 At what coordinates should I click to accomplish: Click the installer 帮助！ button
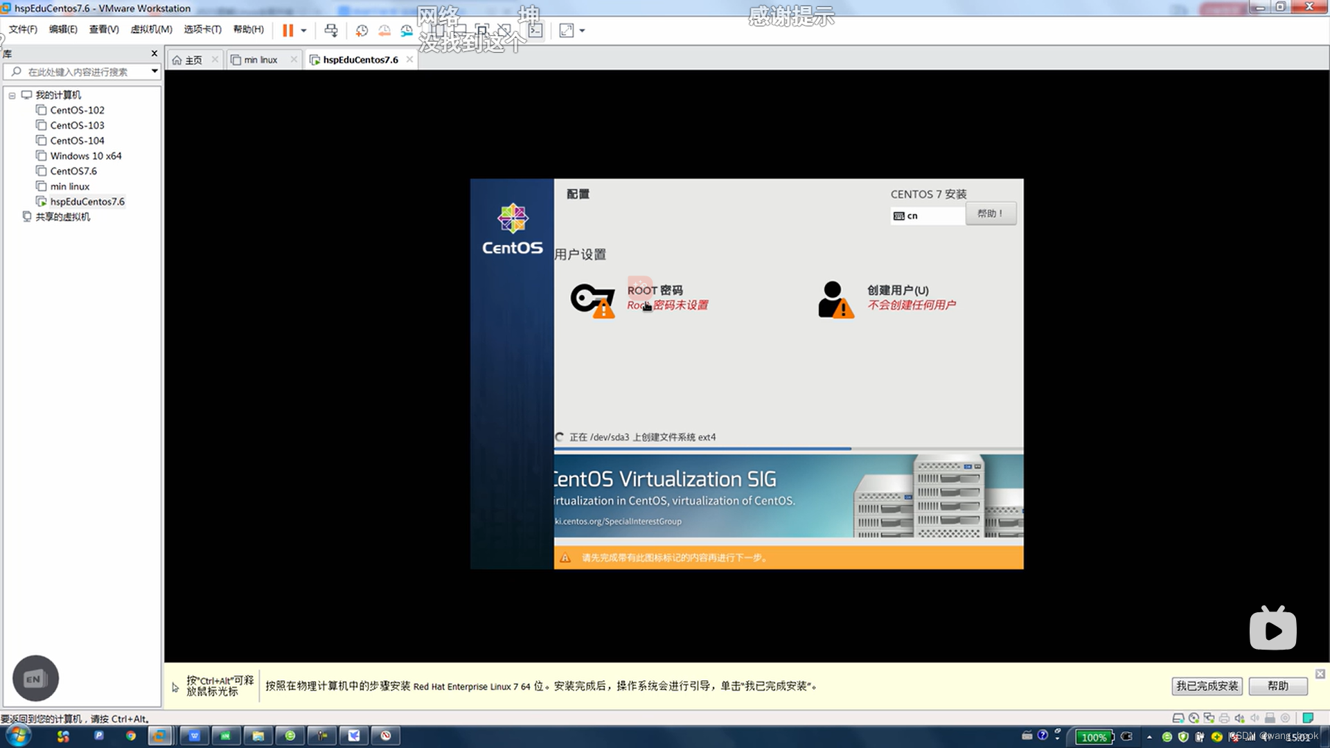click(991, 213)
